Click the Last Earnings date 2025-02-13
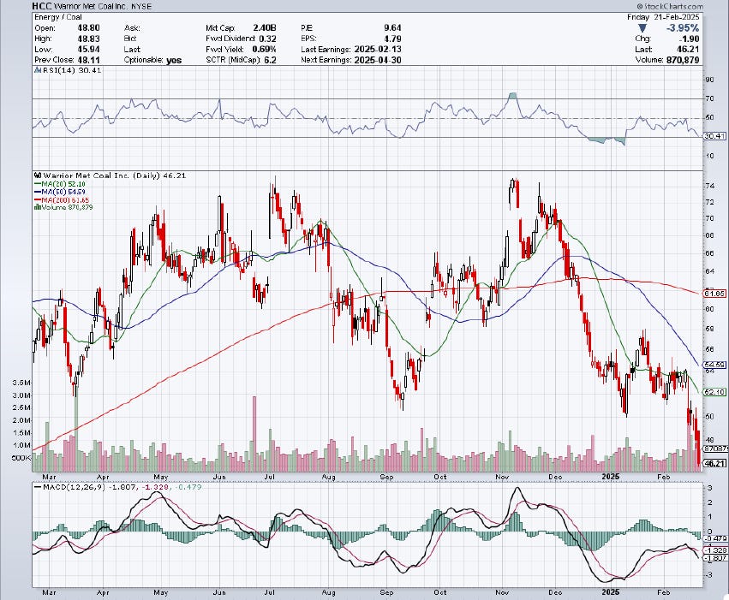The height and width of the screenshot is (600, 729). click(x=378, y=50)
